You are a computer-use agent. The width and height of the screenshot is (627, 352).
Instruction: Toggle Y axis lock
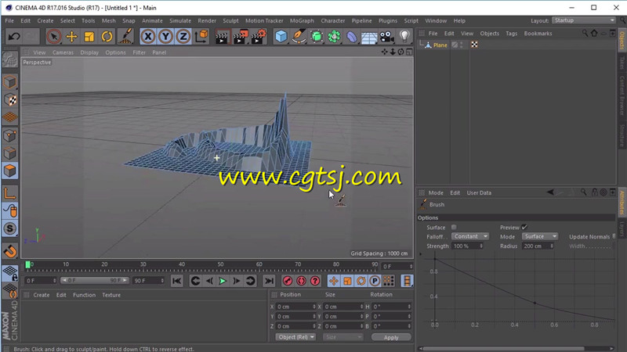point(165,37)
